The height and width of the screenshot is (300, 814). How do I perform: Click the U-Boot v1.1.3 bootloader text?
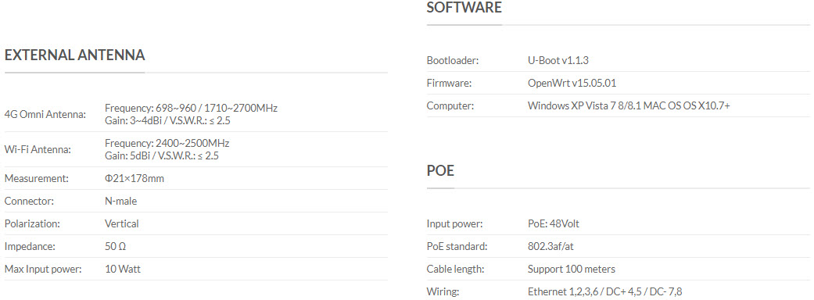(x=558, y=60)
